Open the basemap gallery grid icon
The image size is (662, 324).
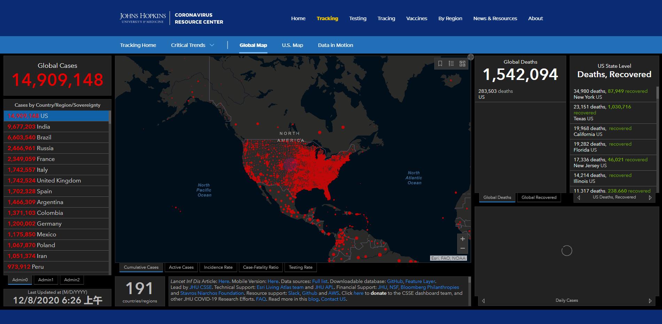(462, 64)
